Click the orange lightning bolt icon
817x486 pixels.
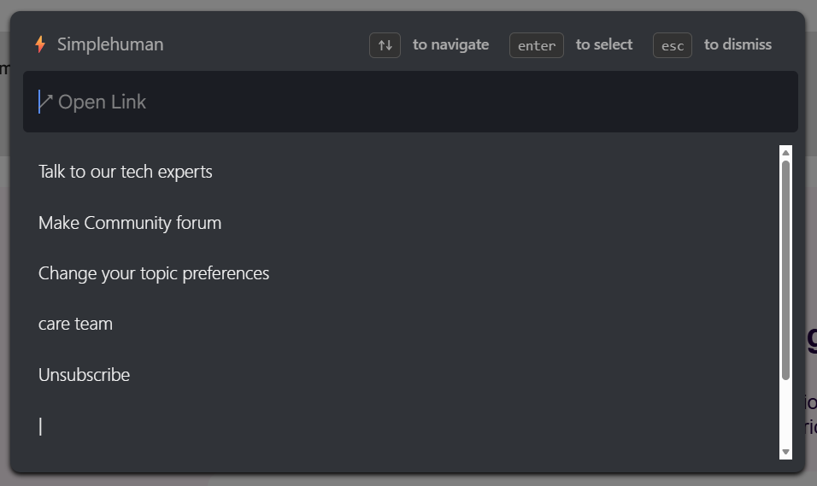tap(39, 44)
